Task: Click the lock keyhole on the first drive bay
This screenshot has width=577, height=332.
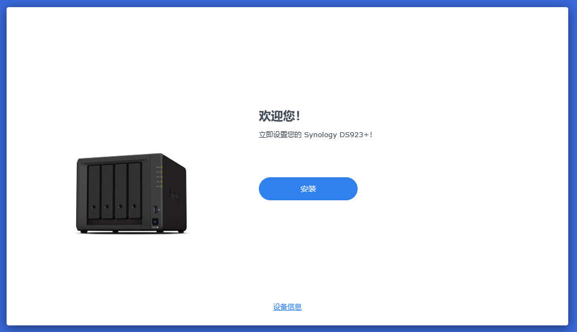Action: [x=93, y=207]
